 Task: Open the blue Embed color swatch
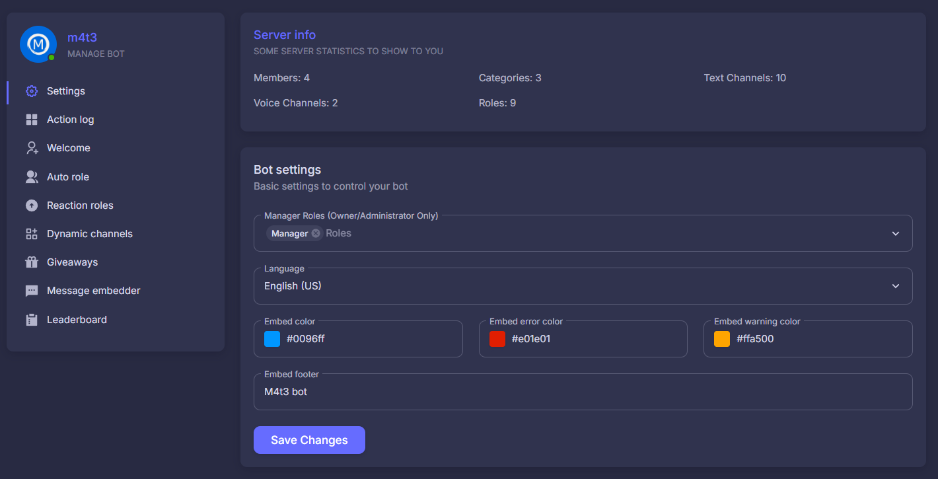272,339
